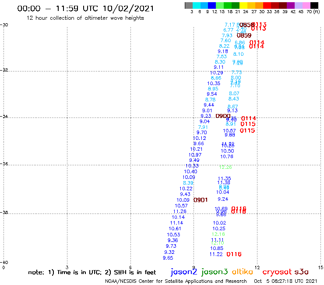This screenshot has height=285, width=324.
Task: Click the black swatch at the scale end
Action: 314,5
